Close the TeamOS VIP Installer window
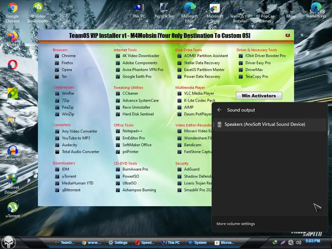The height and width of the screenshot is (249, 332). coord(288,35)
